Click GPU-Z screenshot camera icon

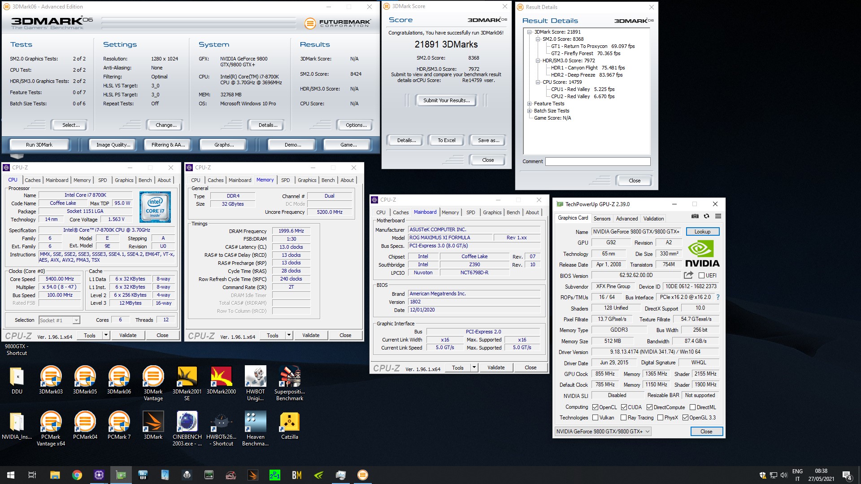(x=695, y=216)
